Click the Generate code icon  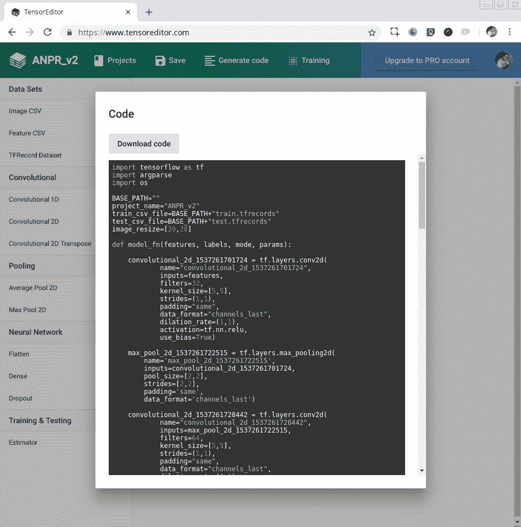click(209, 61)
